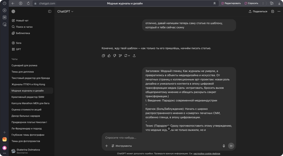Viewport: 283px width, 156px height.
Task: Open the Оценка стоимости акций chat
Action: [31, 109]
